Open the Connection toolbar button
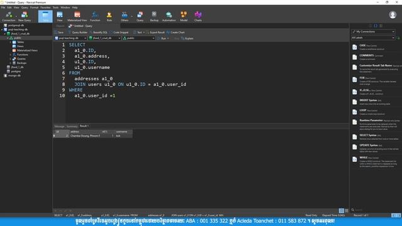 [8, 16]
